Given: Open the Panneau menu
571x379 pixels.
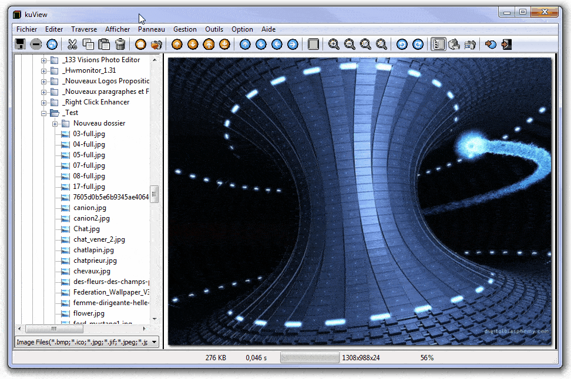Looking at the screenshot, I should 151,29.
